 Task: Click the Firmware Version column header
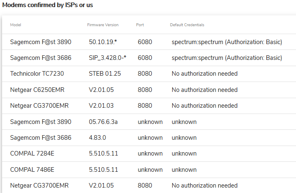point(103,25)
